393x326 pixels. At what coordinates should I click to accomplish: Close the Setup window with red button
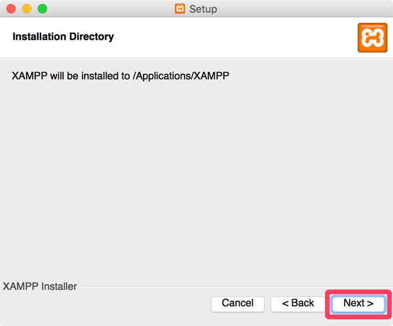[x=11, y=9]
